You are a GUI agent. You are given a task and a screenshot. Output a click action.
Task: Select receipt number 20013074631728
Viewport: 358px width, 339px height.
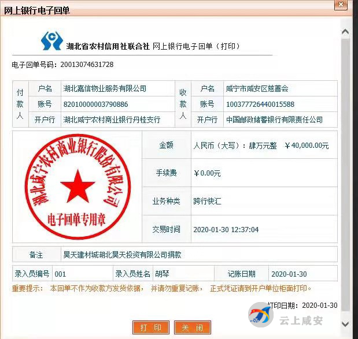point(87,65)
